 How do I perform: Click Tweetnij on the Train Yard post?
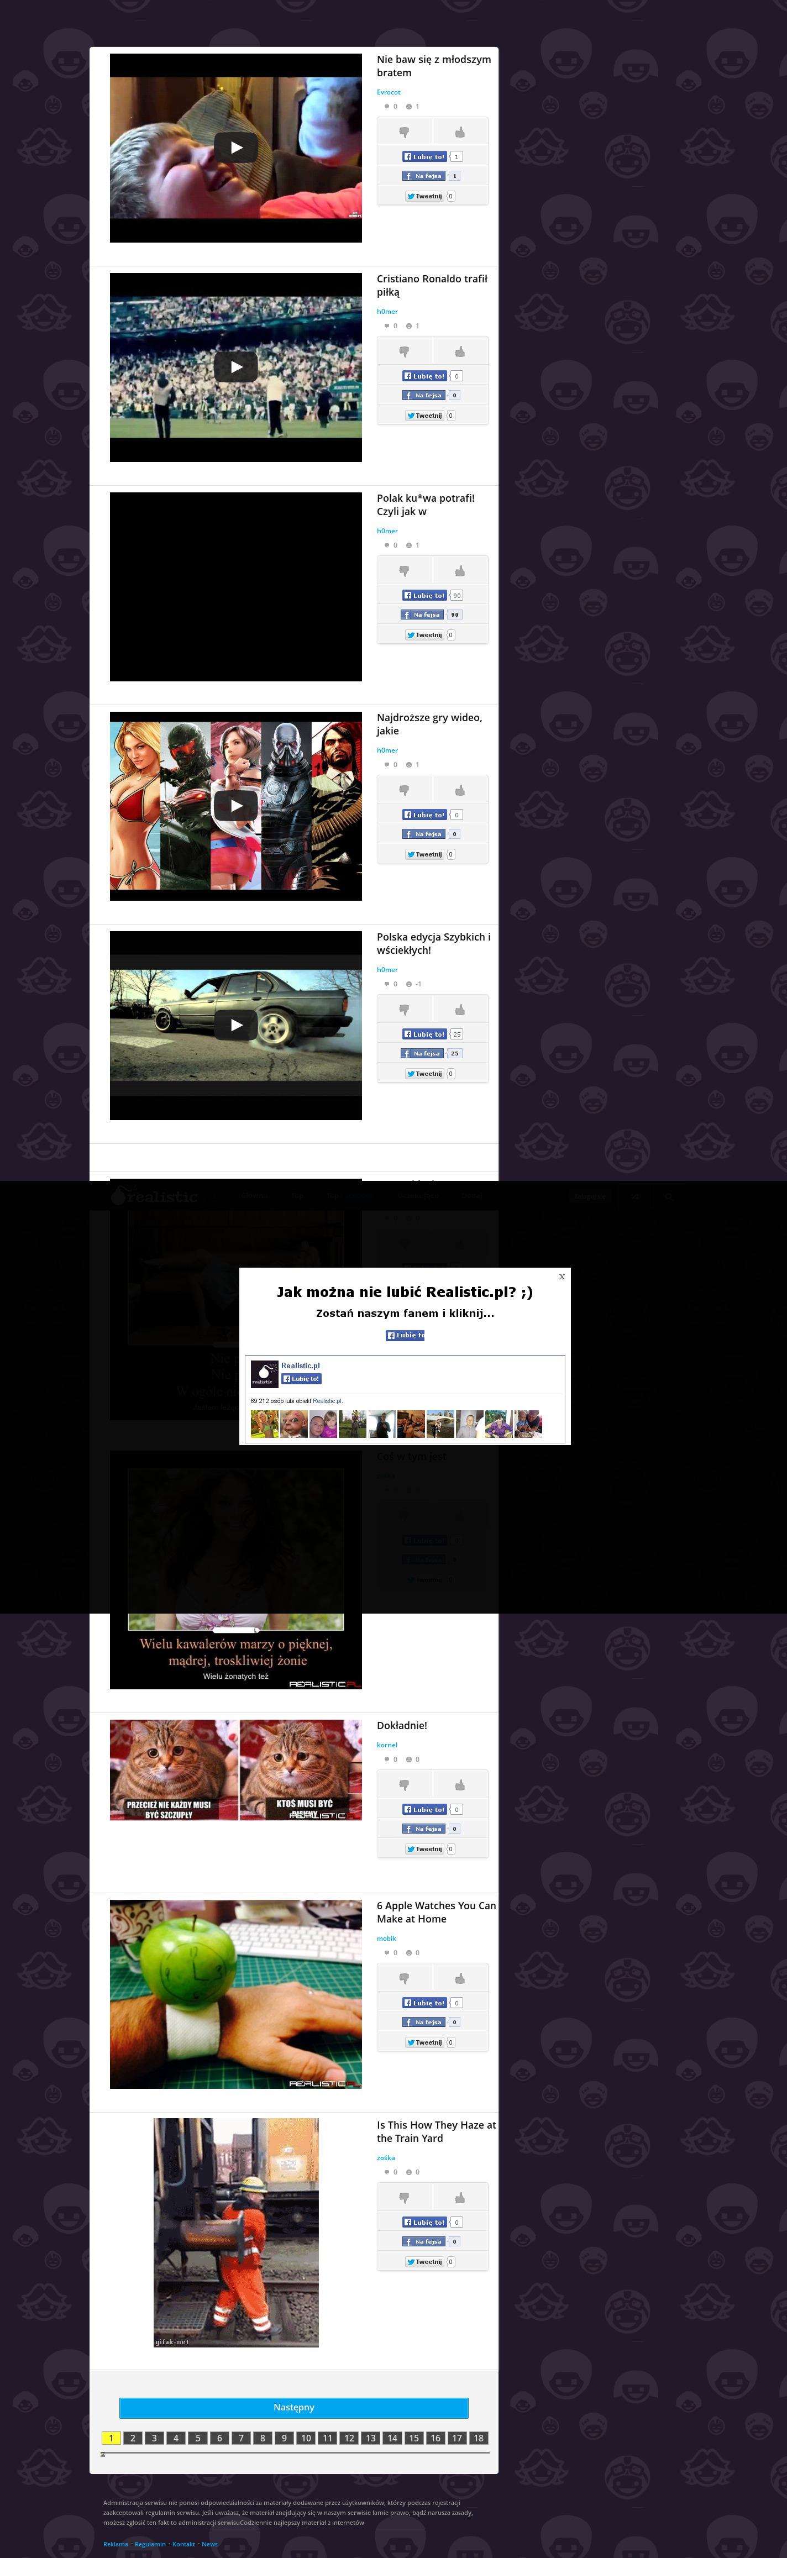[424, 2262]
